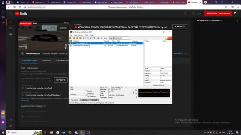Image resolution: width=241 pixels, height=135 pixels.
Task: Click the magnifier icon in SA-MP toolbar
Action: (101, 38)
